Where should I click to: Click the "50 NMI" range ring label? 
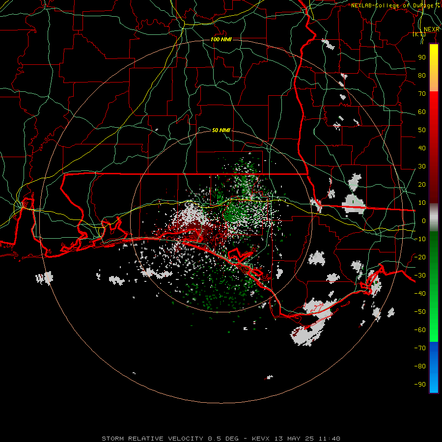click(221, 130)
